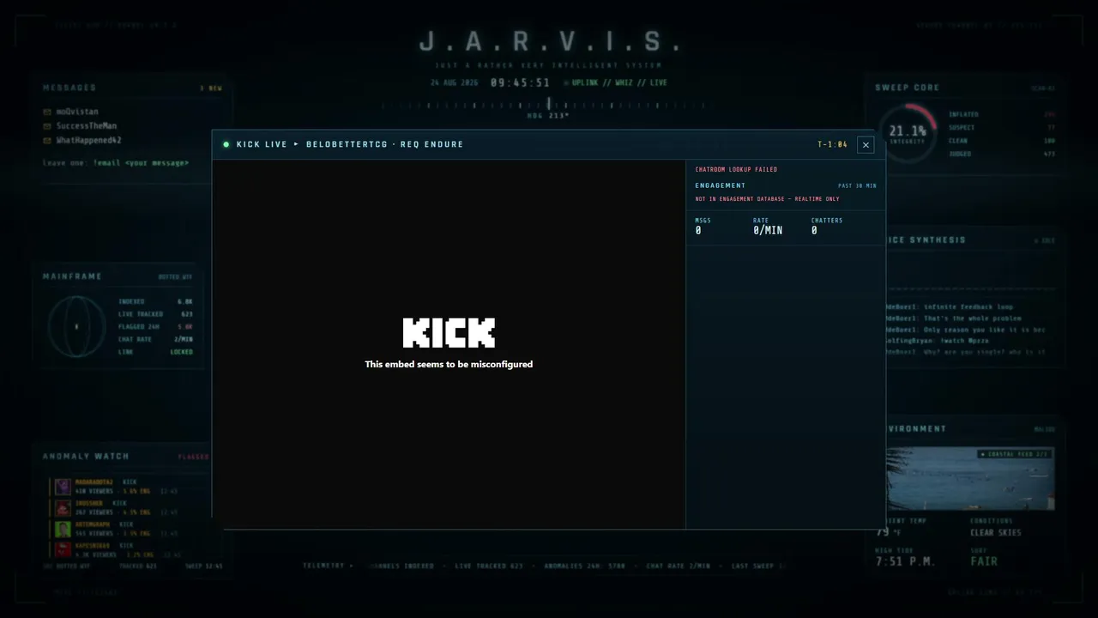Click the T-1:04 countdown timer

coord(832,144)
